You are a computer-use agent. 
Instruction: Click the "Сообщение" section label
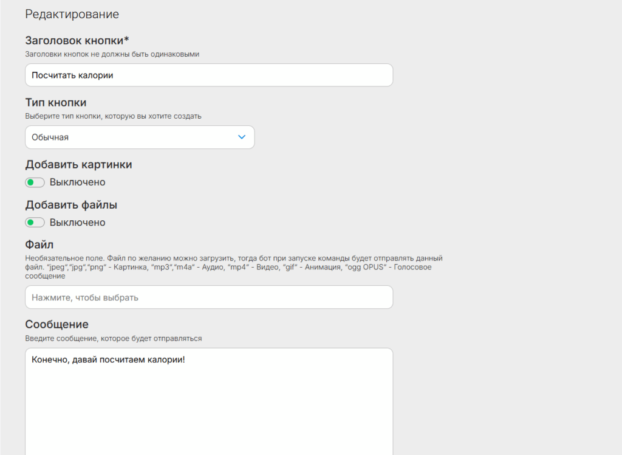tap(56, 325)
